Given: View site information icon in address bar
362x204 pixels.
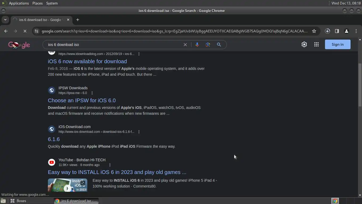Looking at the screenshot, I should click(x=36, y=31).
